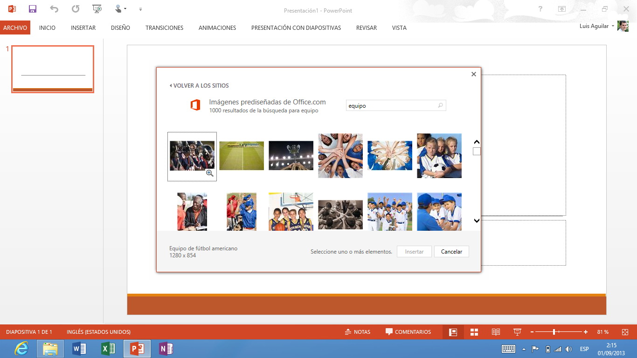Toggle the Comentarios pane
Screen dimensions: 637x358
[x=408, y=332]
